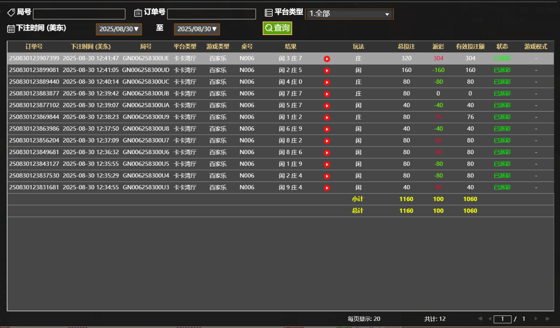Click the green 查询 search button
Viewport: 560px width, 328px height.
coord(277,28)
